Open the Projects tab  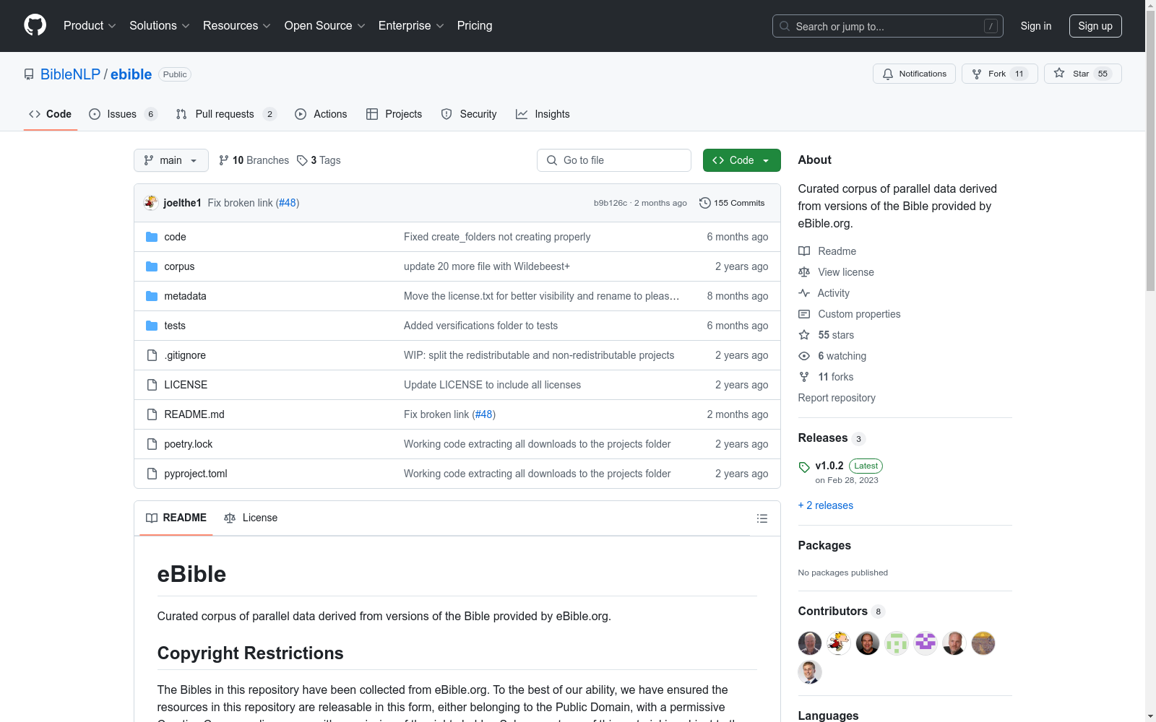[394, 114]
